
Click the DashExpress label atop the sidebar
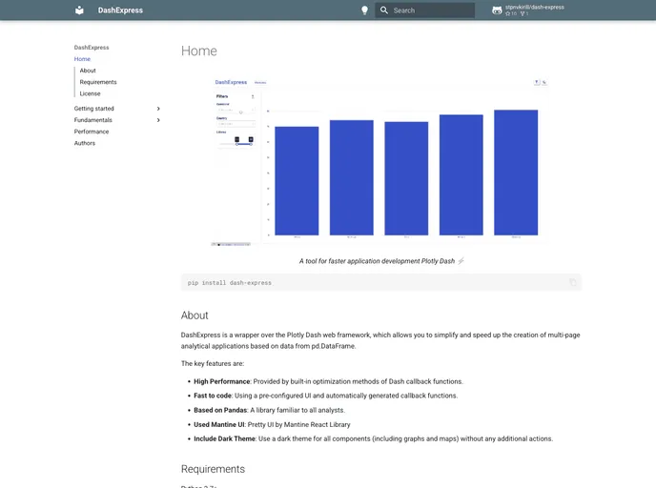point(92,48)
